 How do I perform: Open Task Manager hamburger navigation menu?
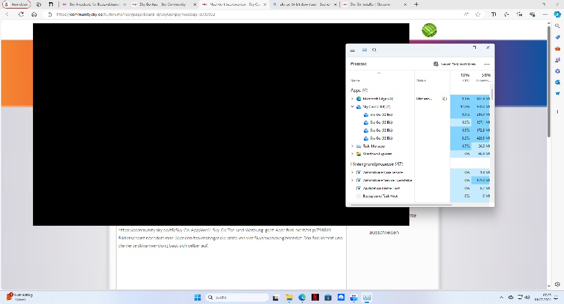[353, 50]
